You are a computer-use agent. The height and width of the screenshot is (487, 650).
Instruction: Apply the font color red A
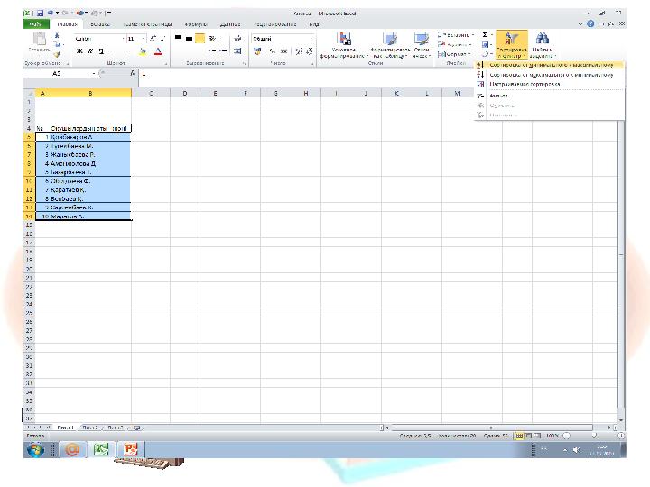click(158, 51)
